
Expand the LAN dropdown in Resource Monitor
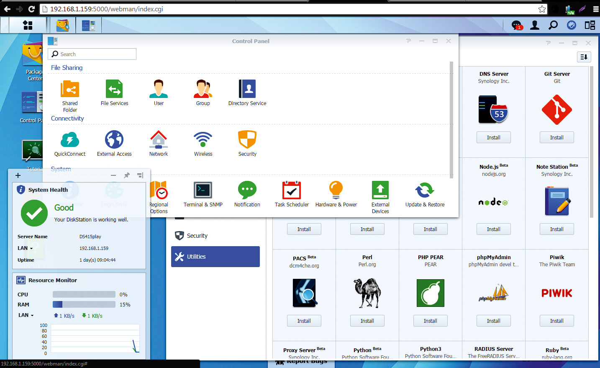coord(26,315)
